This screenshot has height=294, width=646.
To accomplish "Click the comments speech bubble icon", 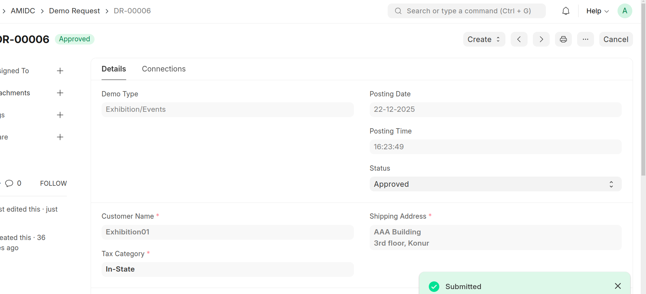I will [9, 183].
